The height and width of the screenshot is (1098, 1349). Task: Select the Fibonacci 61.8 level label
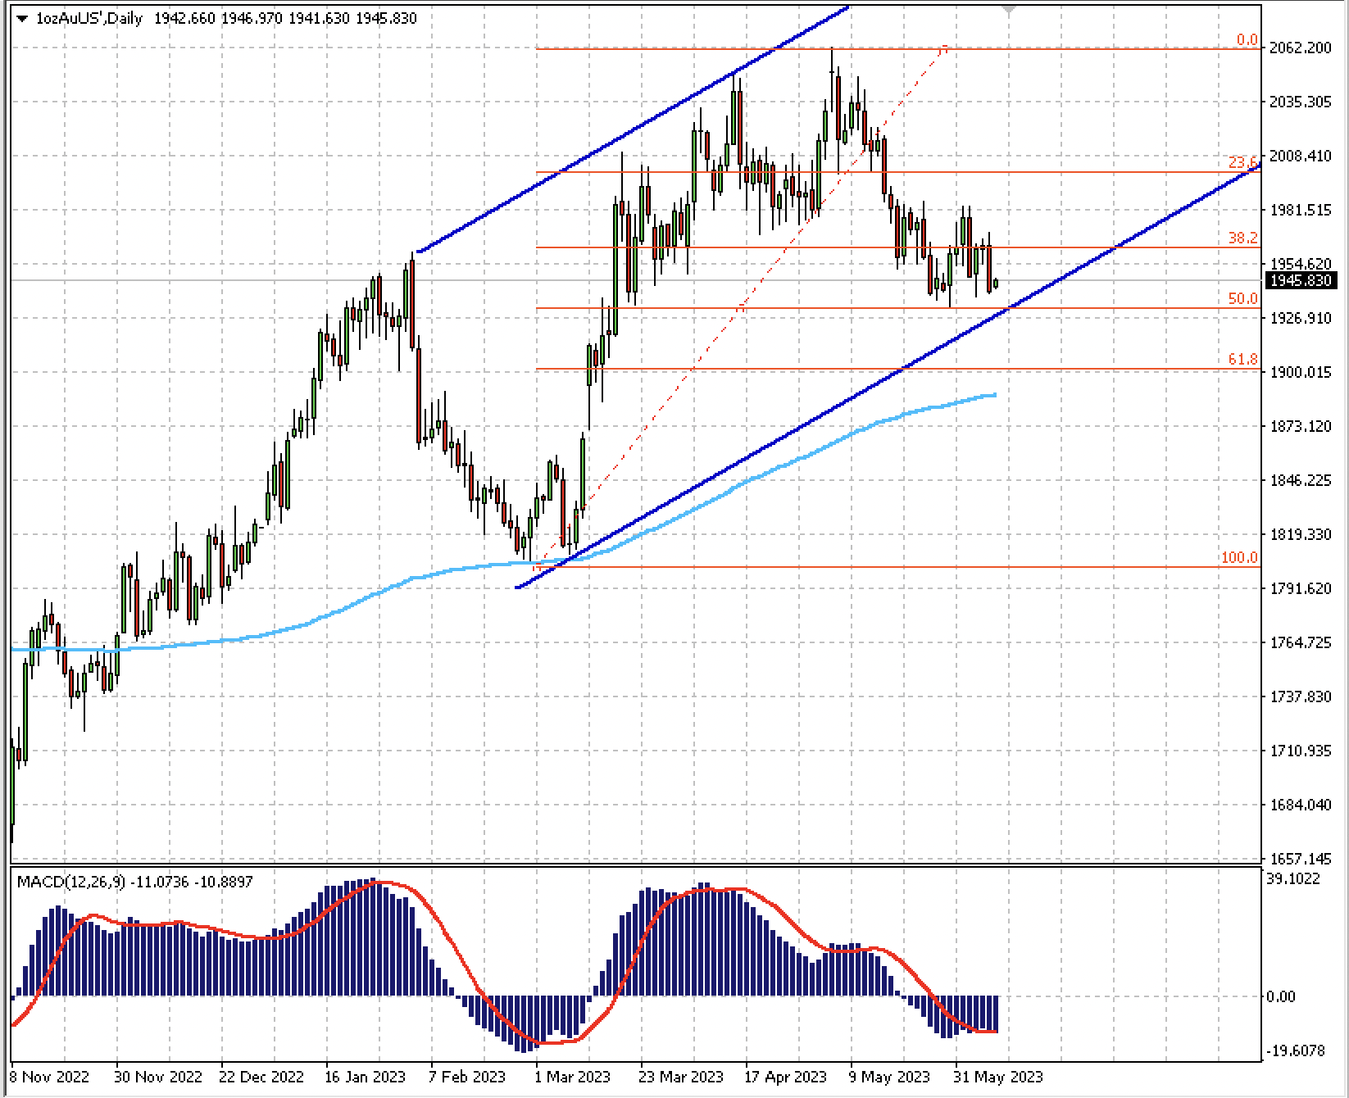[x=1242, y=359]
